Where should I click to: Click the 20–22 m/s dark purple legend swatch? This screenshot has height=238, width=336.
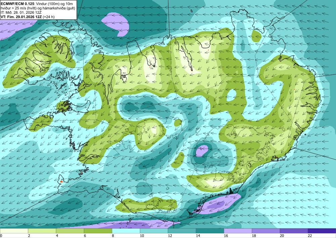[x=294, y=231]
